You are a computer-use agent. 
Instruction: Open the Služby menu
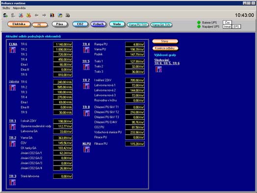click(x=6, y=8)
